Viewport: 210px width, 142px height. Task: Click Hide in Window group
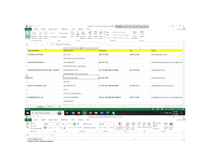pyautogui.click(x=107, y=35)
